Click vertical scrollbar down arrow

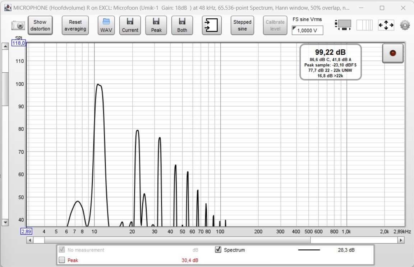point(5,223)
